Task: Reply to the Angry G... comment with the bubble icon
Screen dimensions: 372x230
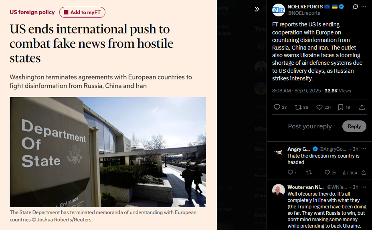Action: pyautogui.click(x=290, y=172)
